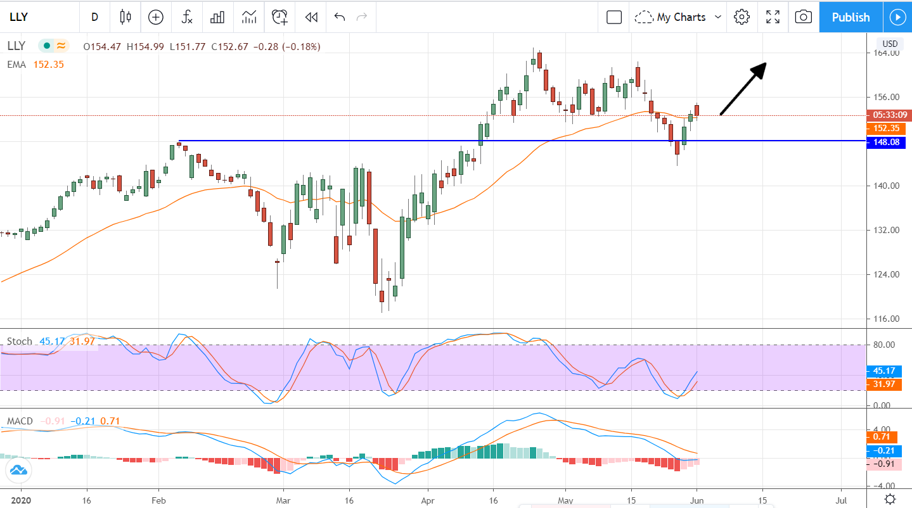
Task: Open the D interval dropdown
Action: pyautogui.click(x=94, y=17)
